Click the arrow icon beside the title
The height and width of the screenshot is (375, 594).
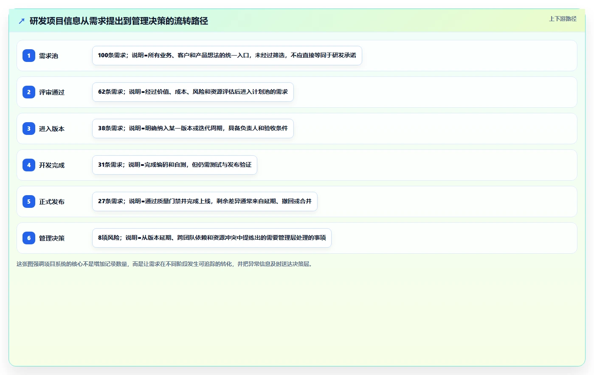[x=22, y=21]
